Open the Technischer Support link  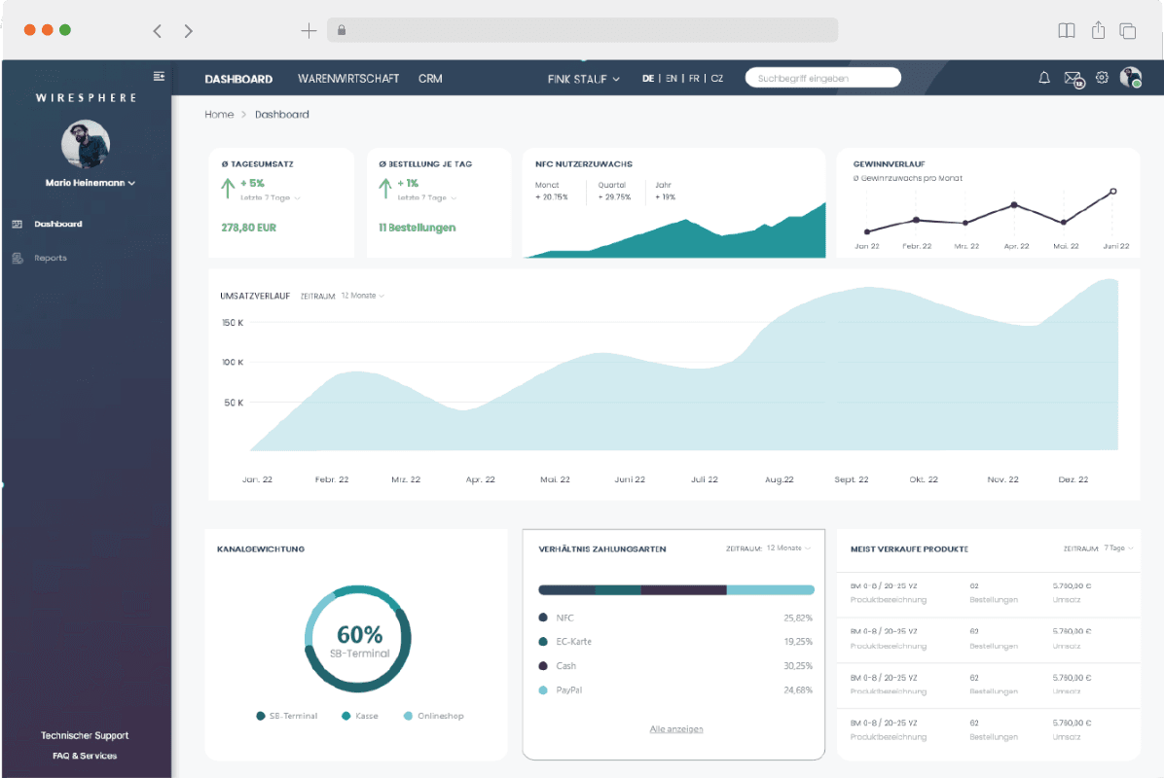85,735
